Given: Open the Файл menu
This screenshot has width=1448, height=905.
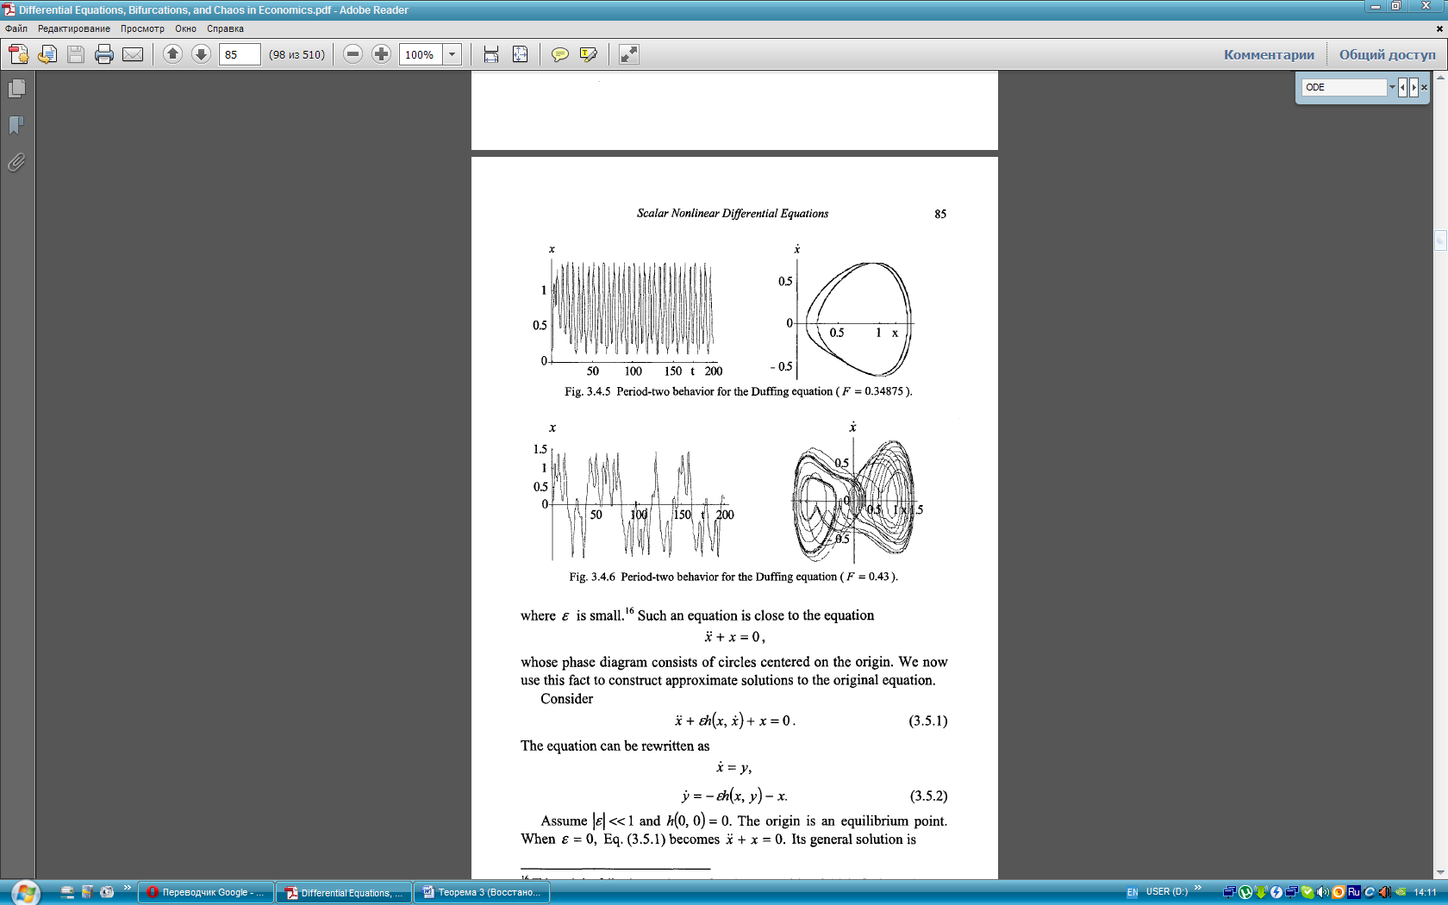Looking at the screenshot, I should [16, 28].
